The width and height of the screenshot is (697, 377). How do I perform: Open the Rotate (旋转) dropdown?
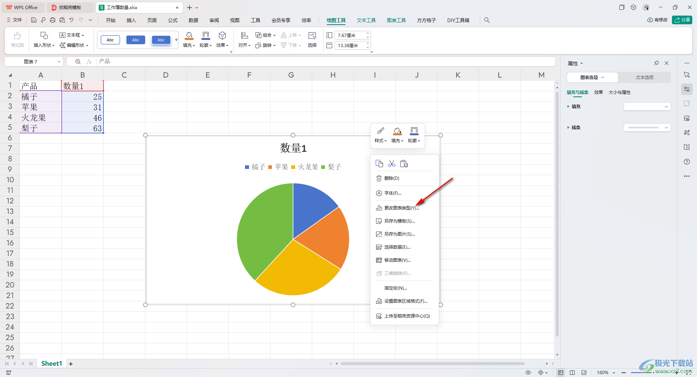pyautogui.click(x=265, y=45)
